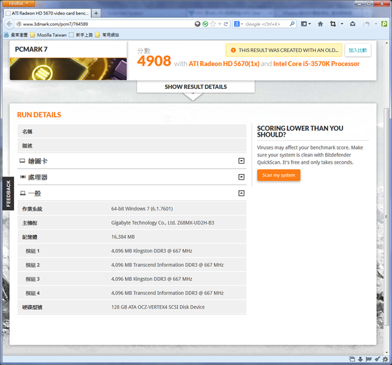Click the search magnifier icon
This screenshot has width=392, height=365.
tap(292, 24)
